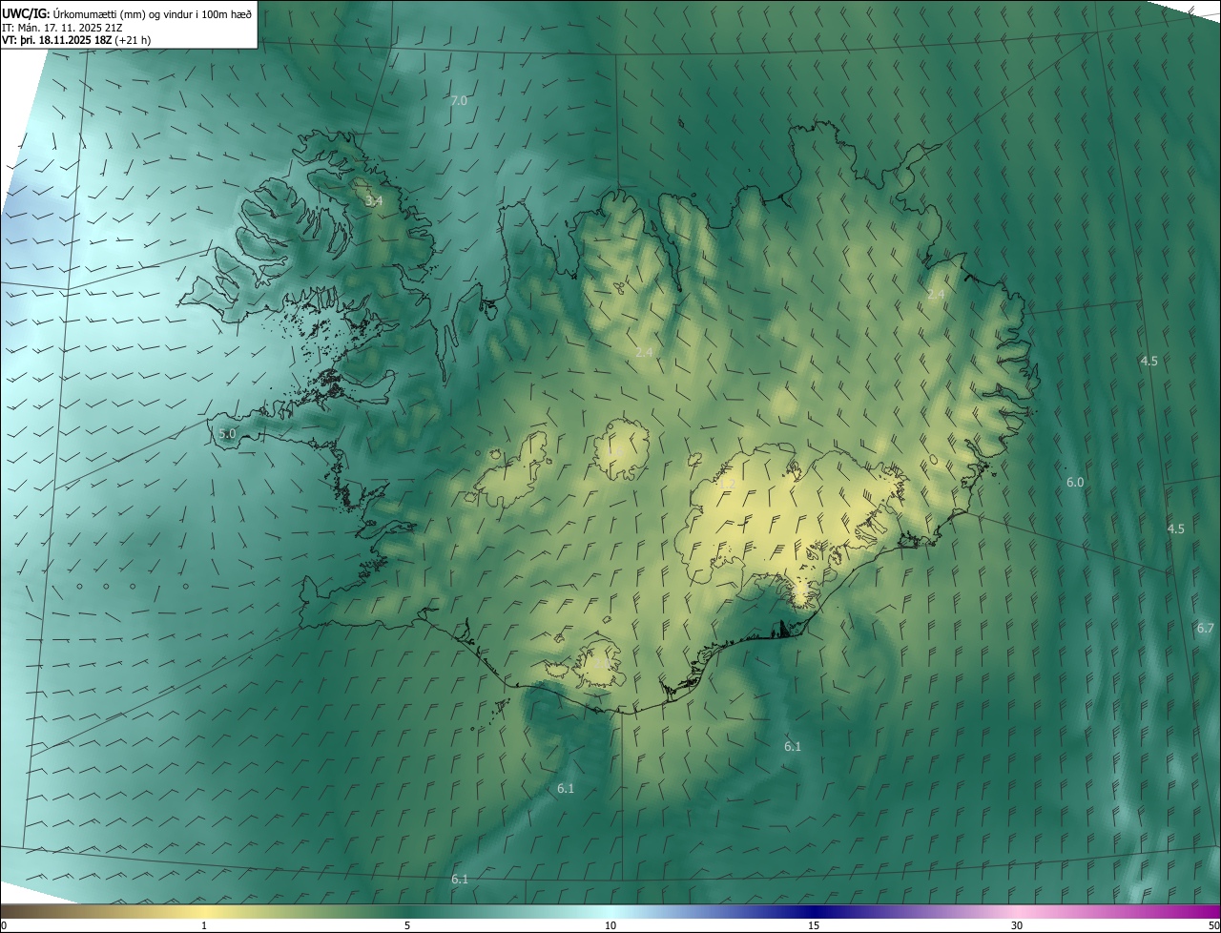Click the faint 2.0 value on Mýrdalsjökull glacier
This screenshot has height=933, width=1221.
tap(600, 662)
